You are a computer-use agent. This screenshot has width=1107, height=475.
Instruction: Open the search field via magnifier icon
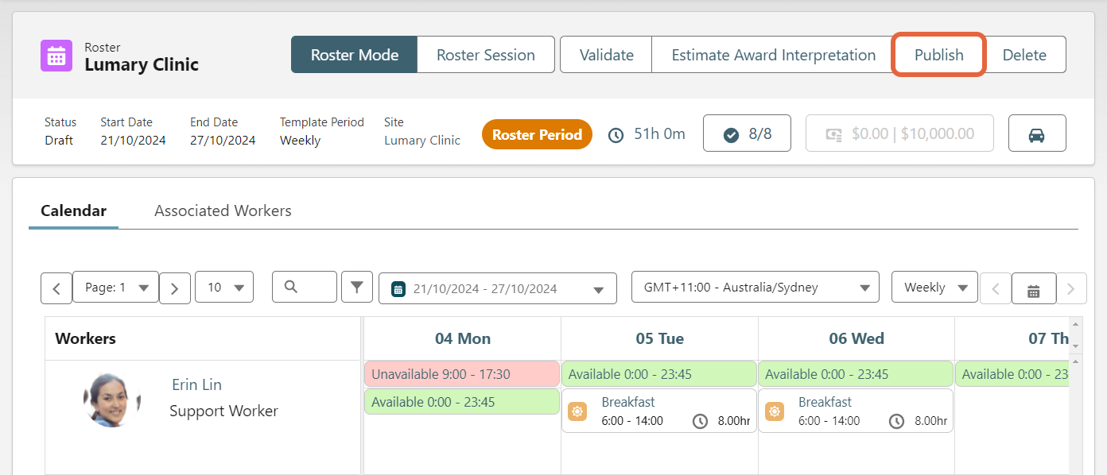(x=304, y=287)
